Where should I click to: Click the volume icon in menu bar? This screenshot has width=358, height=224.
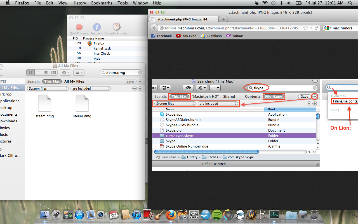tap(289, 3)
